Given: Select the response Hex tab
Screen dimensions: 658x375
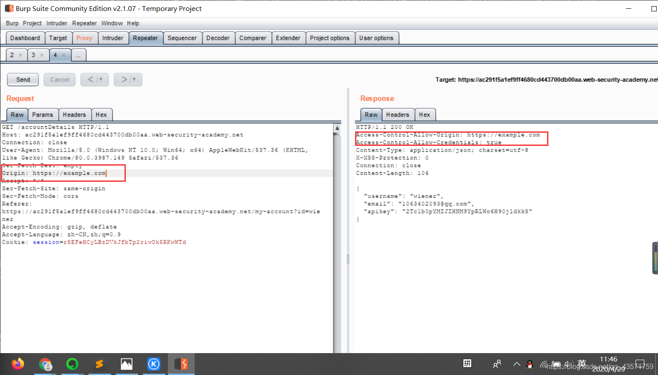Looking at the screenshot, I should 424,115.
